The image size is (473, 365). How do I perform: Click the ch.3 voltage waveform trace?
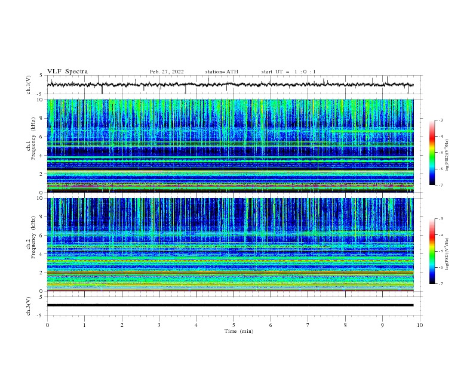(x=230, y=305)
